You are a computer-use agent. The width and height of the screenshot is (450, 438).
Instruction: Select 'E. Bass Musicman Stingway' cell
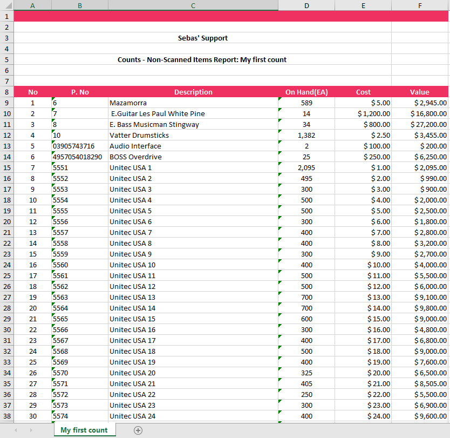click(x=193, y=124)
